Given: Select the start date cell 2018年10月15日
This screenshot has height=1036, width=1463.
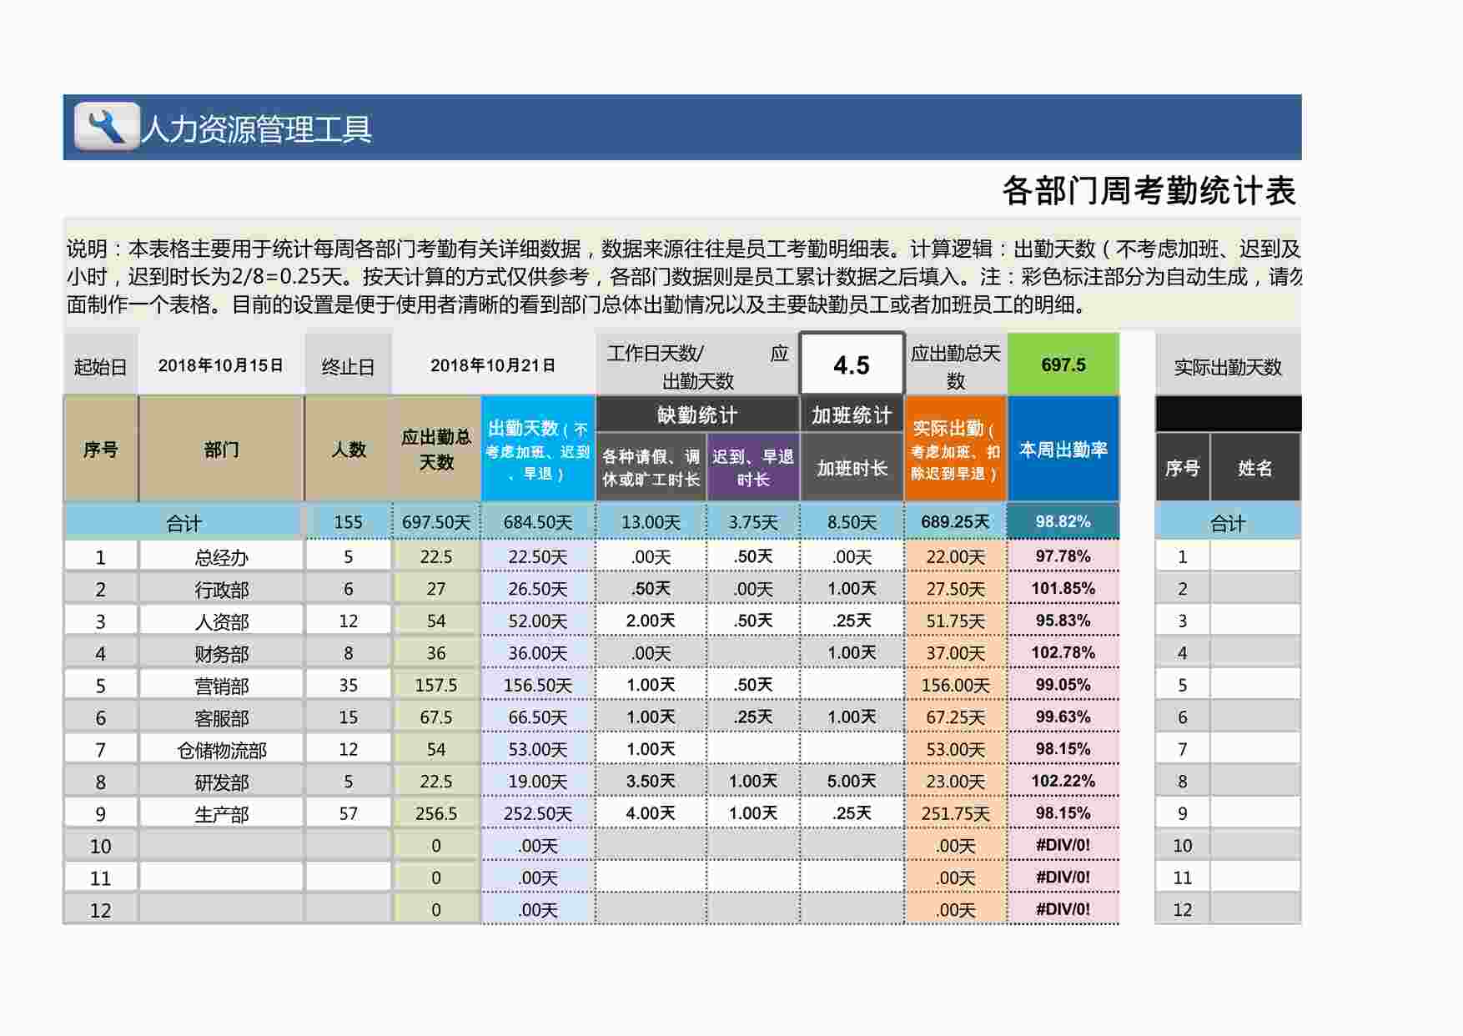Looking at the screenshot, I should coord(221,365).
